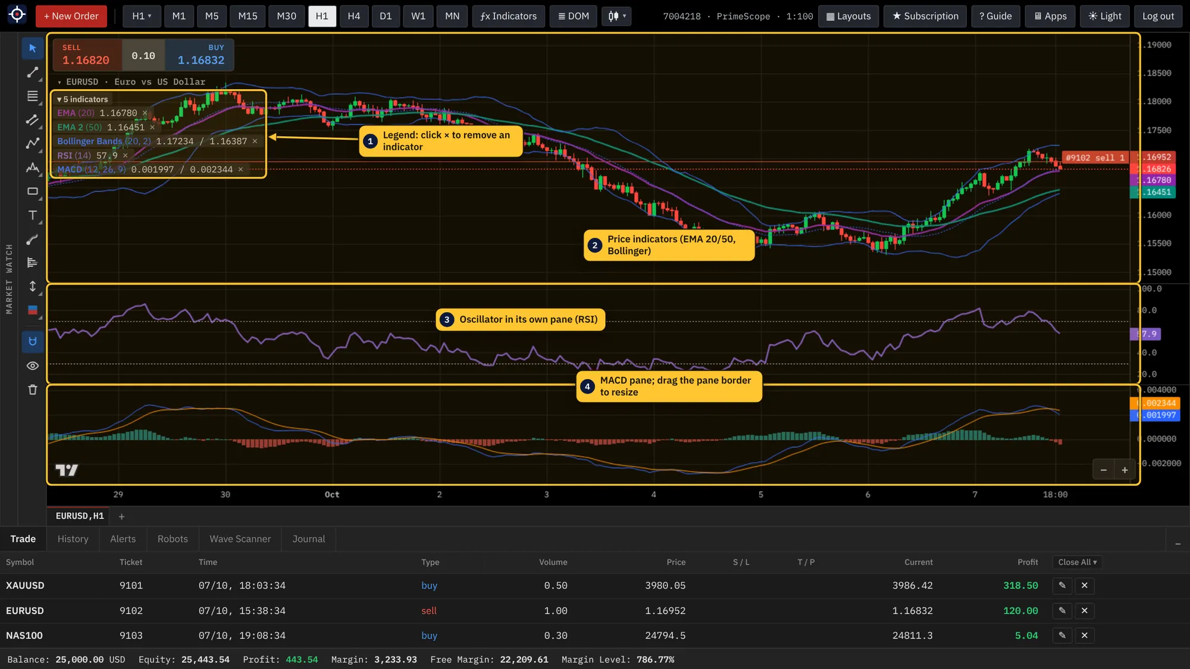Select the vertical measure arrow tool
The image size is (1190, 669).
tap(33, 286)
